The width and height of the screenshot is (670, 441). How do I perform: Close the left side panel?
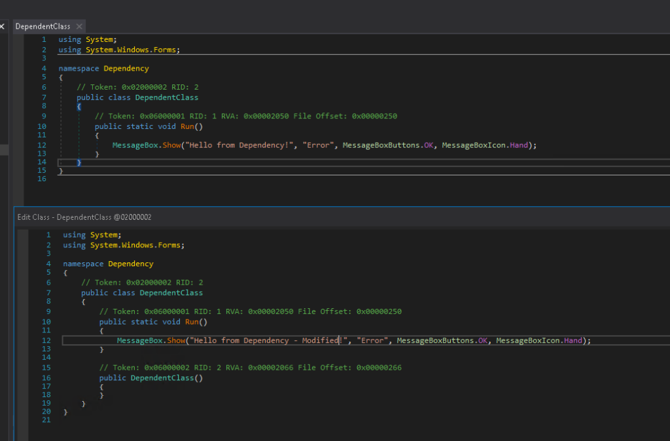pyautogui.click(x=2, y=26)
